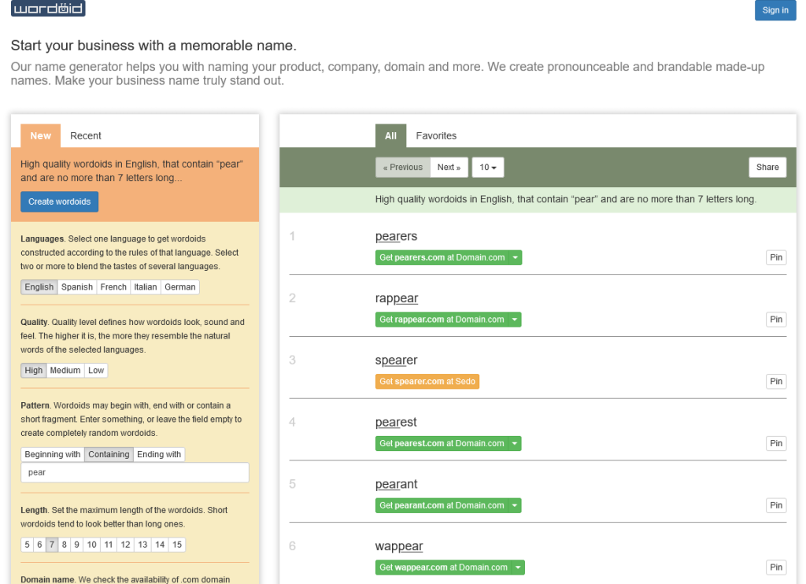Image resolution: width=806 pixels, height=584 pixels.
Task: Switch to the Recent tab
Action: (x=85, y=135)
